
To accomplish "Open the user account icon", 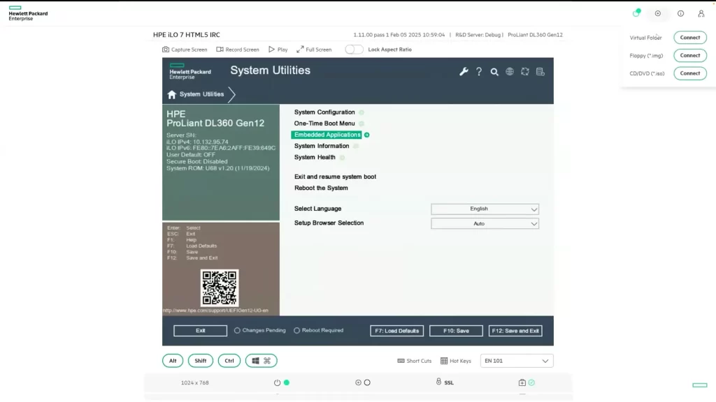I will tap(701, 14).
